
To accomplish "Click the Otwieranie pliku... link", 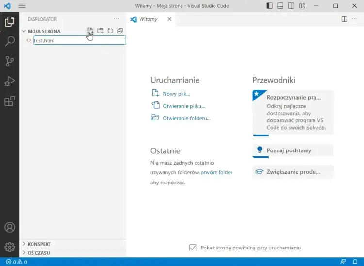I will coord(184,106).
